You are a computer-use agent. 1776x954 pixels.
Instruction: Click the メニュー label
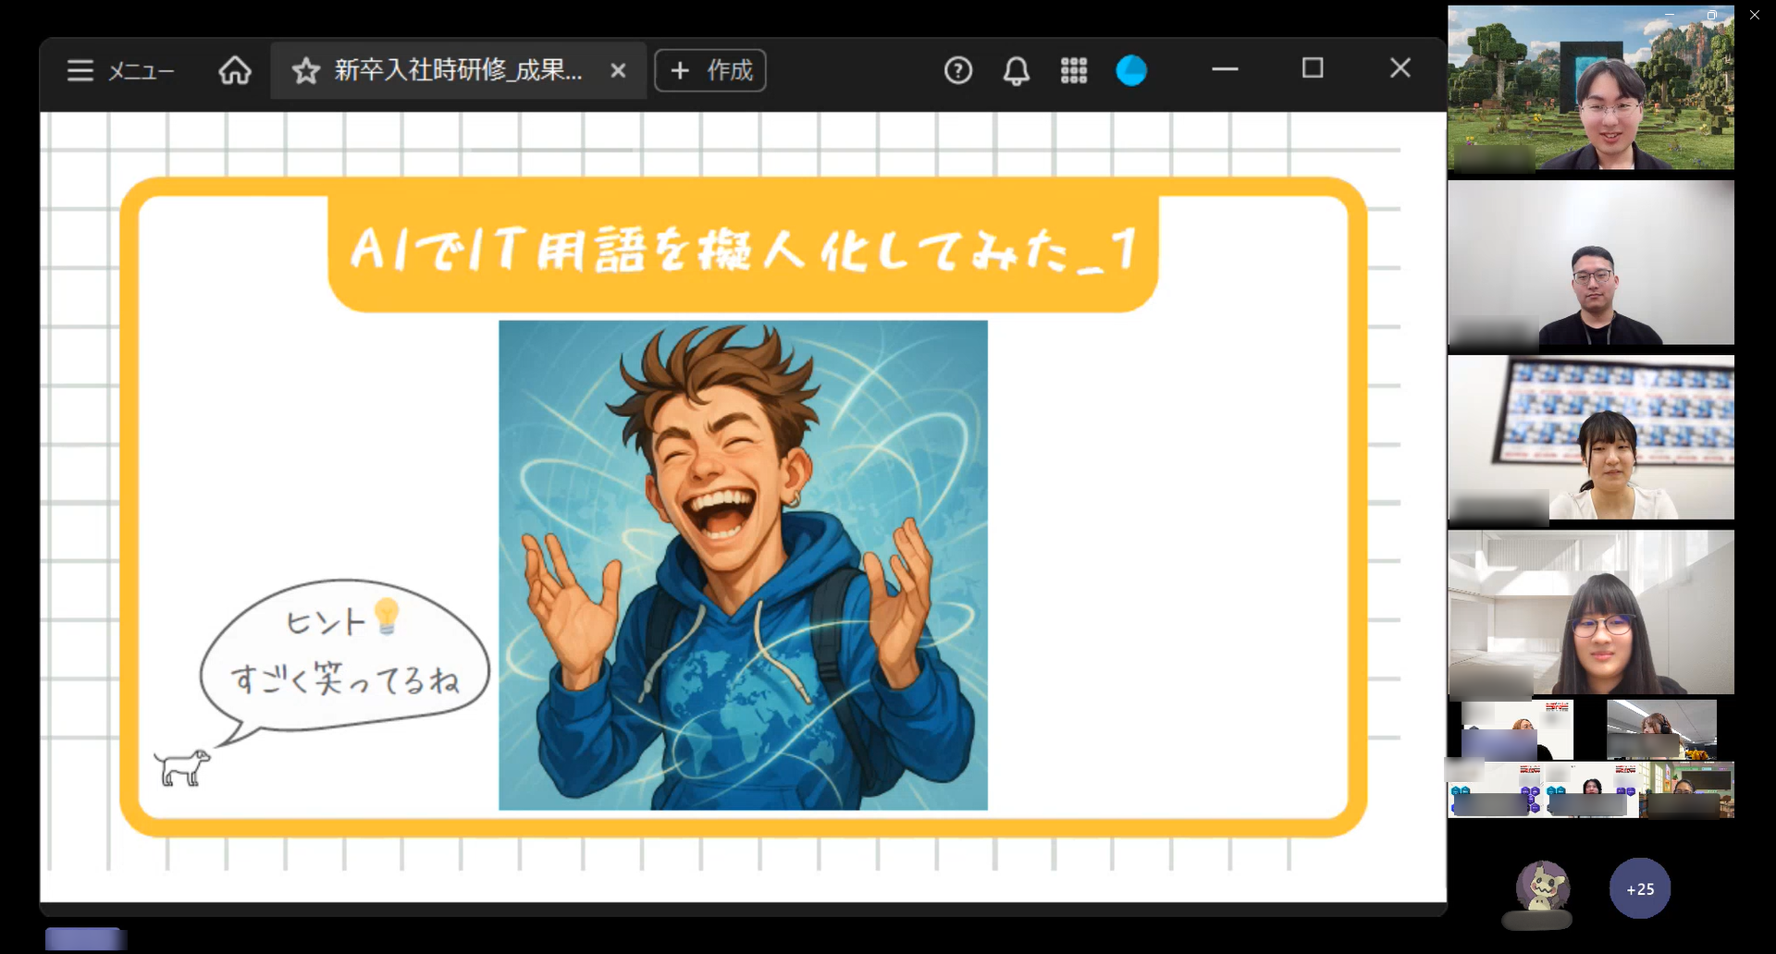(141, 71)
